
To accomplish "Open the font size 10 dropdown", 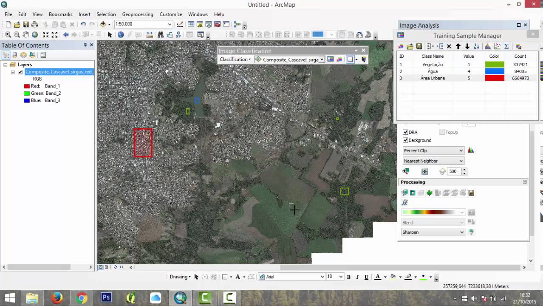I will coord(340,277).
